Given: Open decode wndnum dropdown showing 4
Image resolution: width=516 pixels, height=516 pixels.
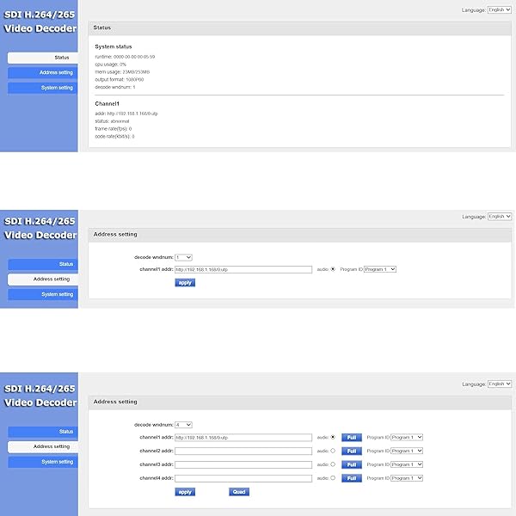Looking at the screenshot, I should click(x=183, y=424).
